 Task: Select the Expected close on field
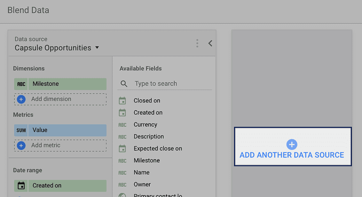[x=158, y=148]
